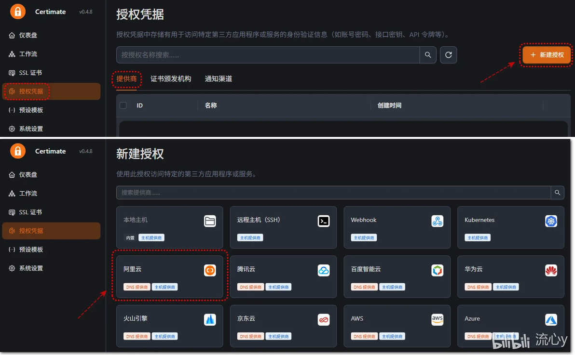575x355 pixels.
Task: Select the 华为云 provider icon
Action: click(551, 270)
